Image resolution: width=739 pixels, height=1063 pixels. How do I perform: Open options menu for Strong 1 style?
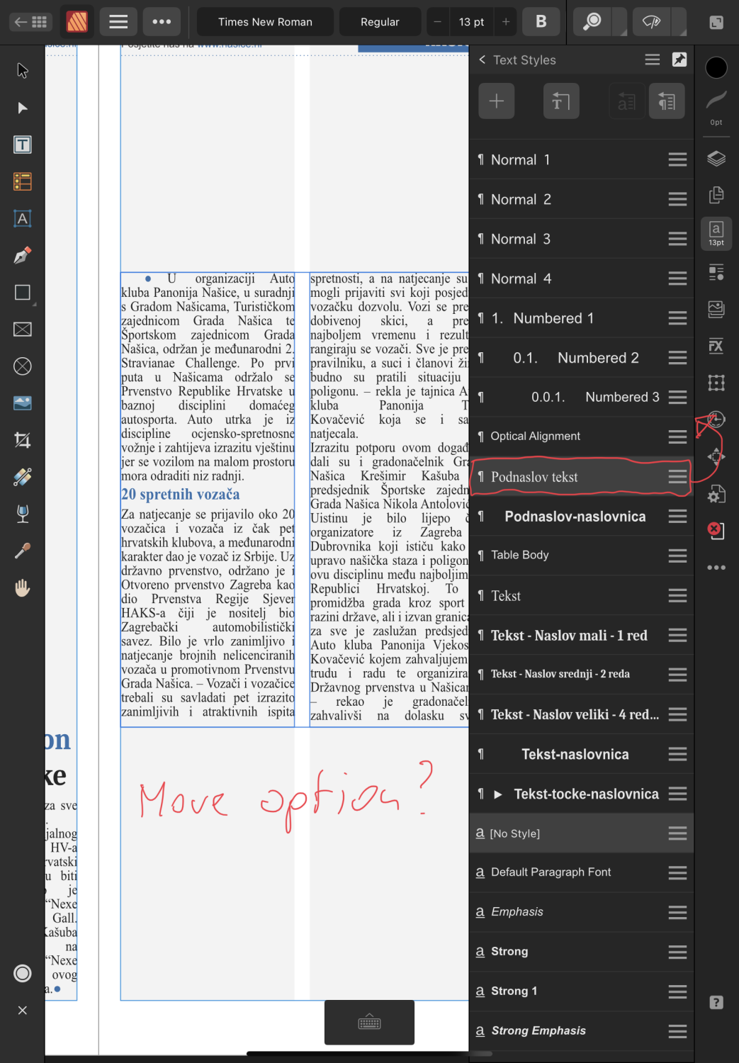(x=677, y=991)
